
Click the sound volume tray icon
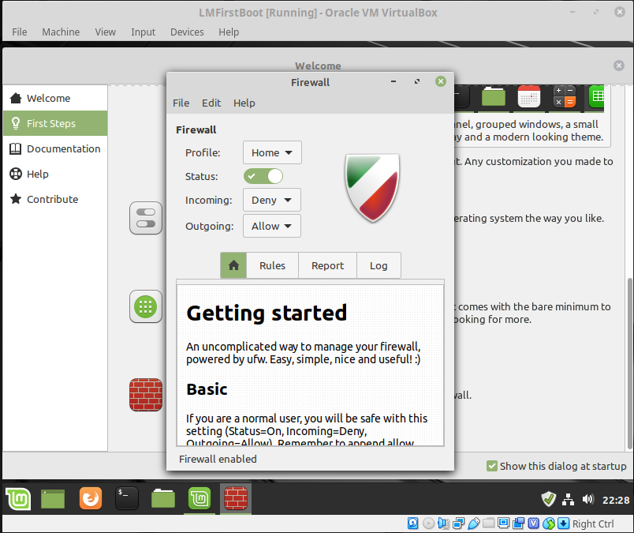pos(588,499)
